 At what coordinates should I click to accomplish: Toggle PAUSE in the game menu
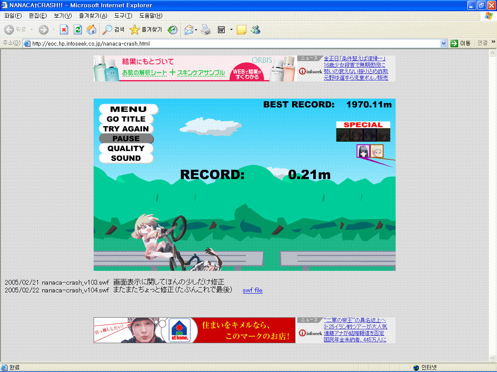[x=126, y=139]
